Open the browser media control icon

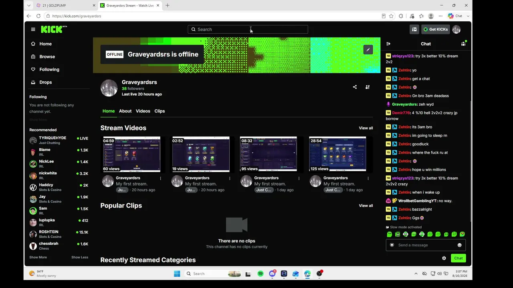[412, 16]
